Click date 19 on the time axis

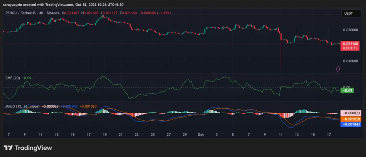104,135
